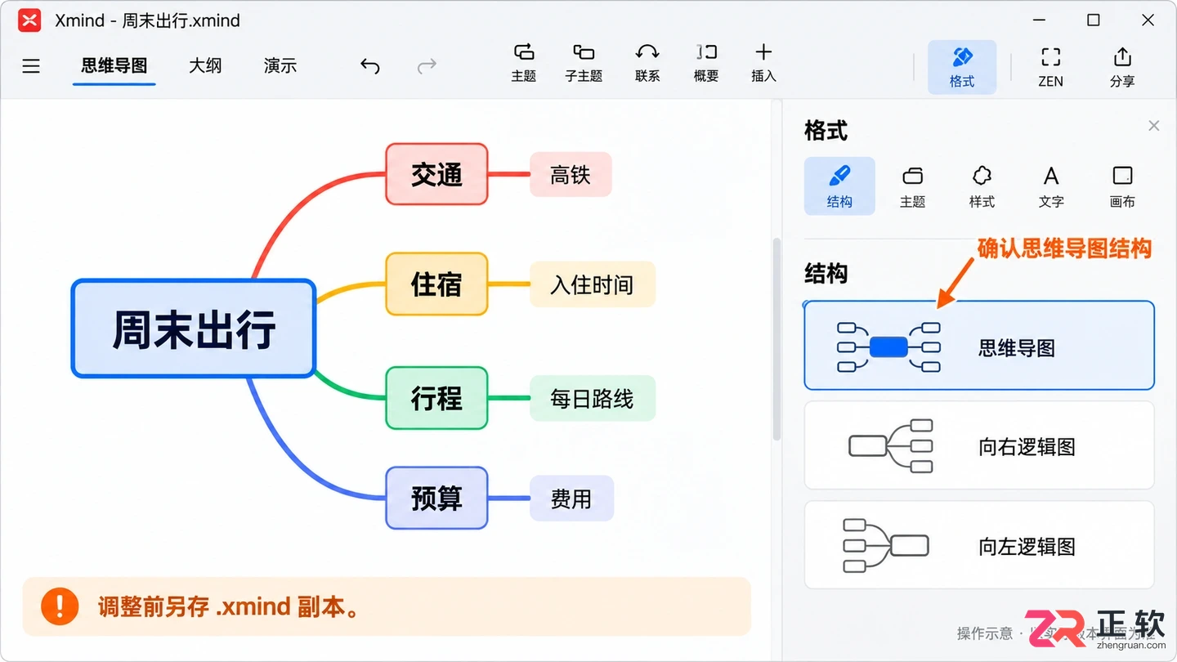Close the Format panel
The image size is (1177, 662).
(1154, 126)
